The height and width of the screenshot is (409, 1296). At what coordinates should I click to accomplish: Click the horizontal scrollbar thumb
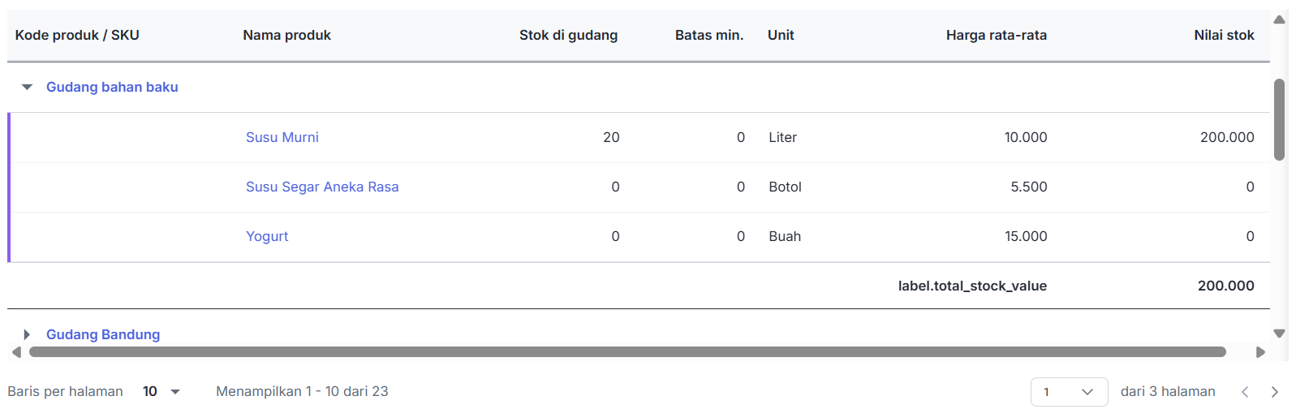click(x=626, y=352)
